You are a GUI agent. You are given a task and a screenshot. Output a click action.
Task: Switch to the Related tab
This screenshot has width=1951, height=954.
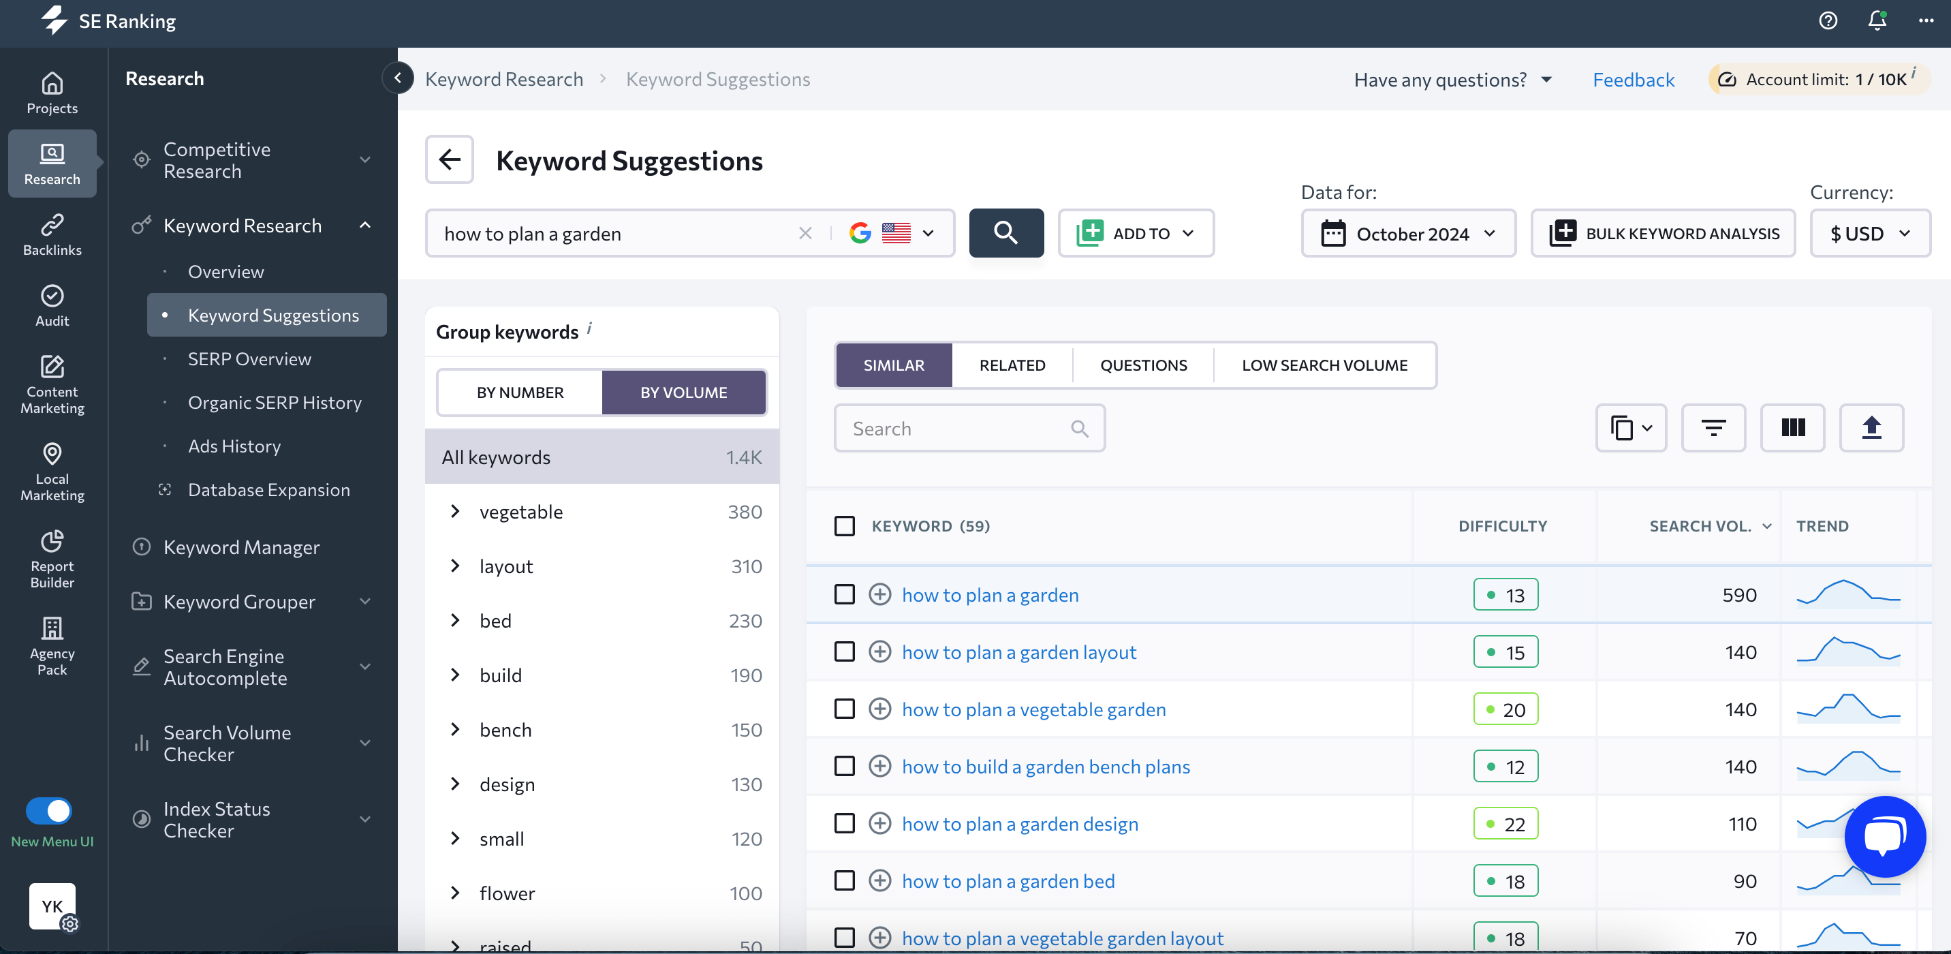point(1013,365)
